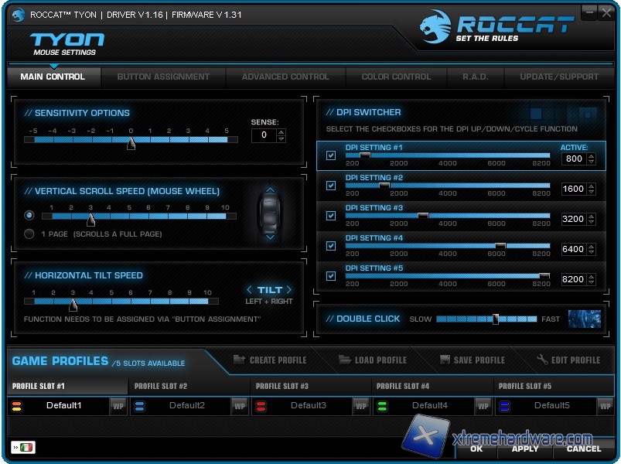Click the DPI Setting #3 value stepper
The width and height of the screenshot is (621, 464).
pos(591,219)
